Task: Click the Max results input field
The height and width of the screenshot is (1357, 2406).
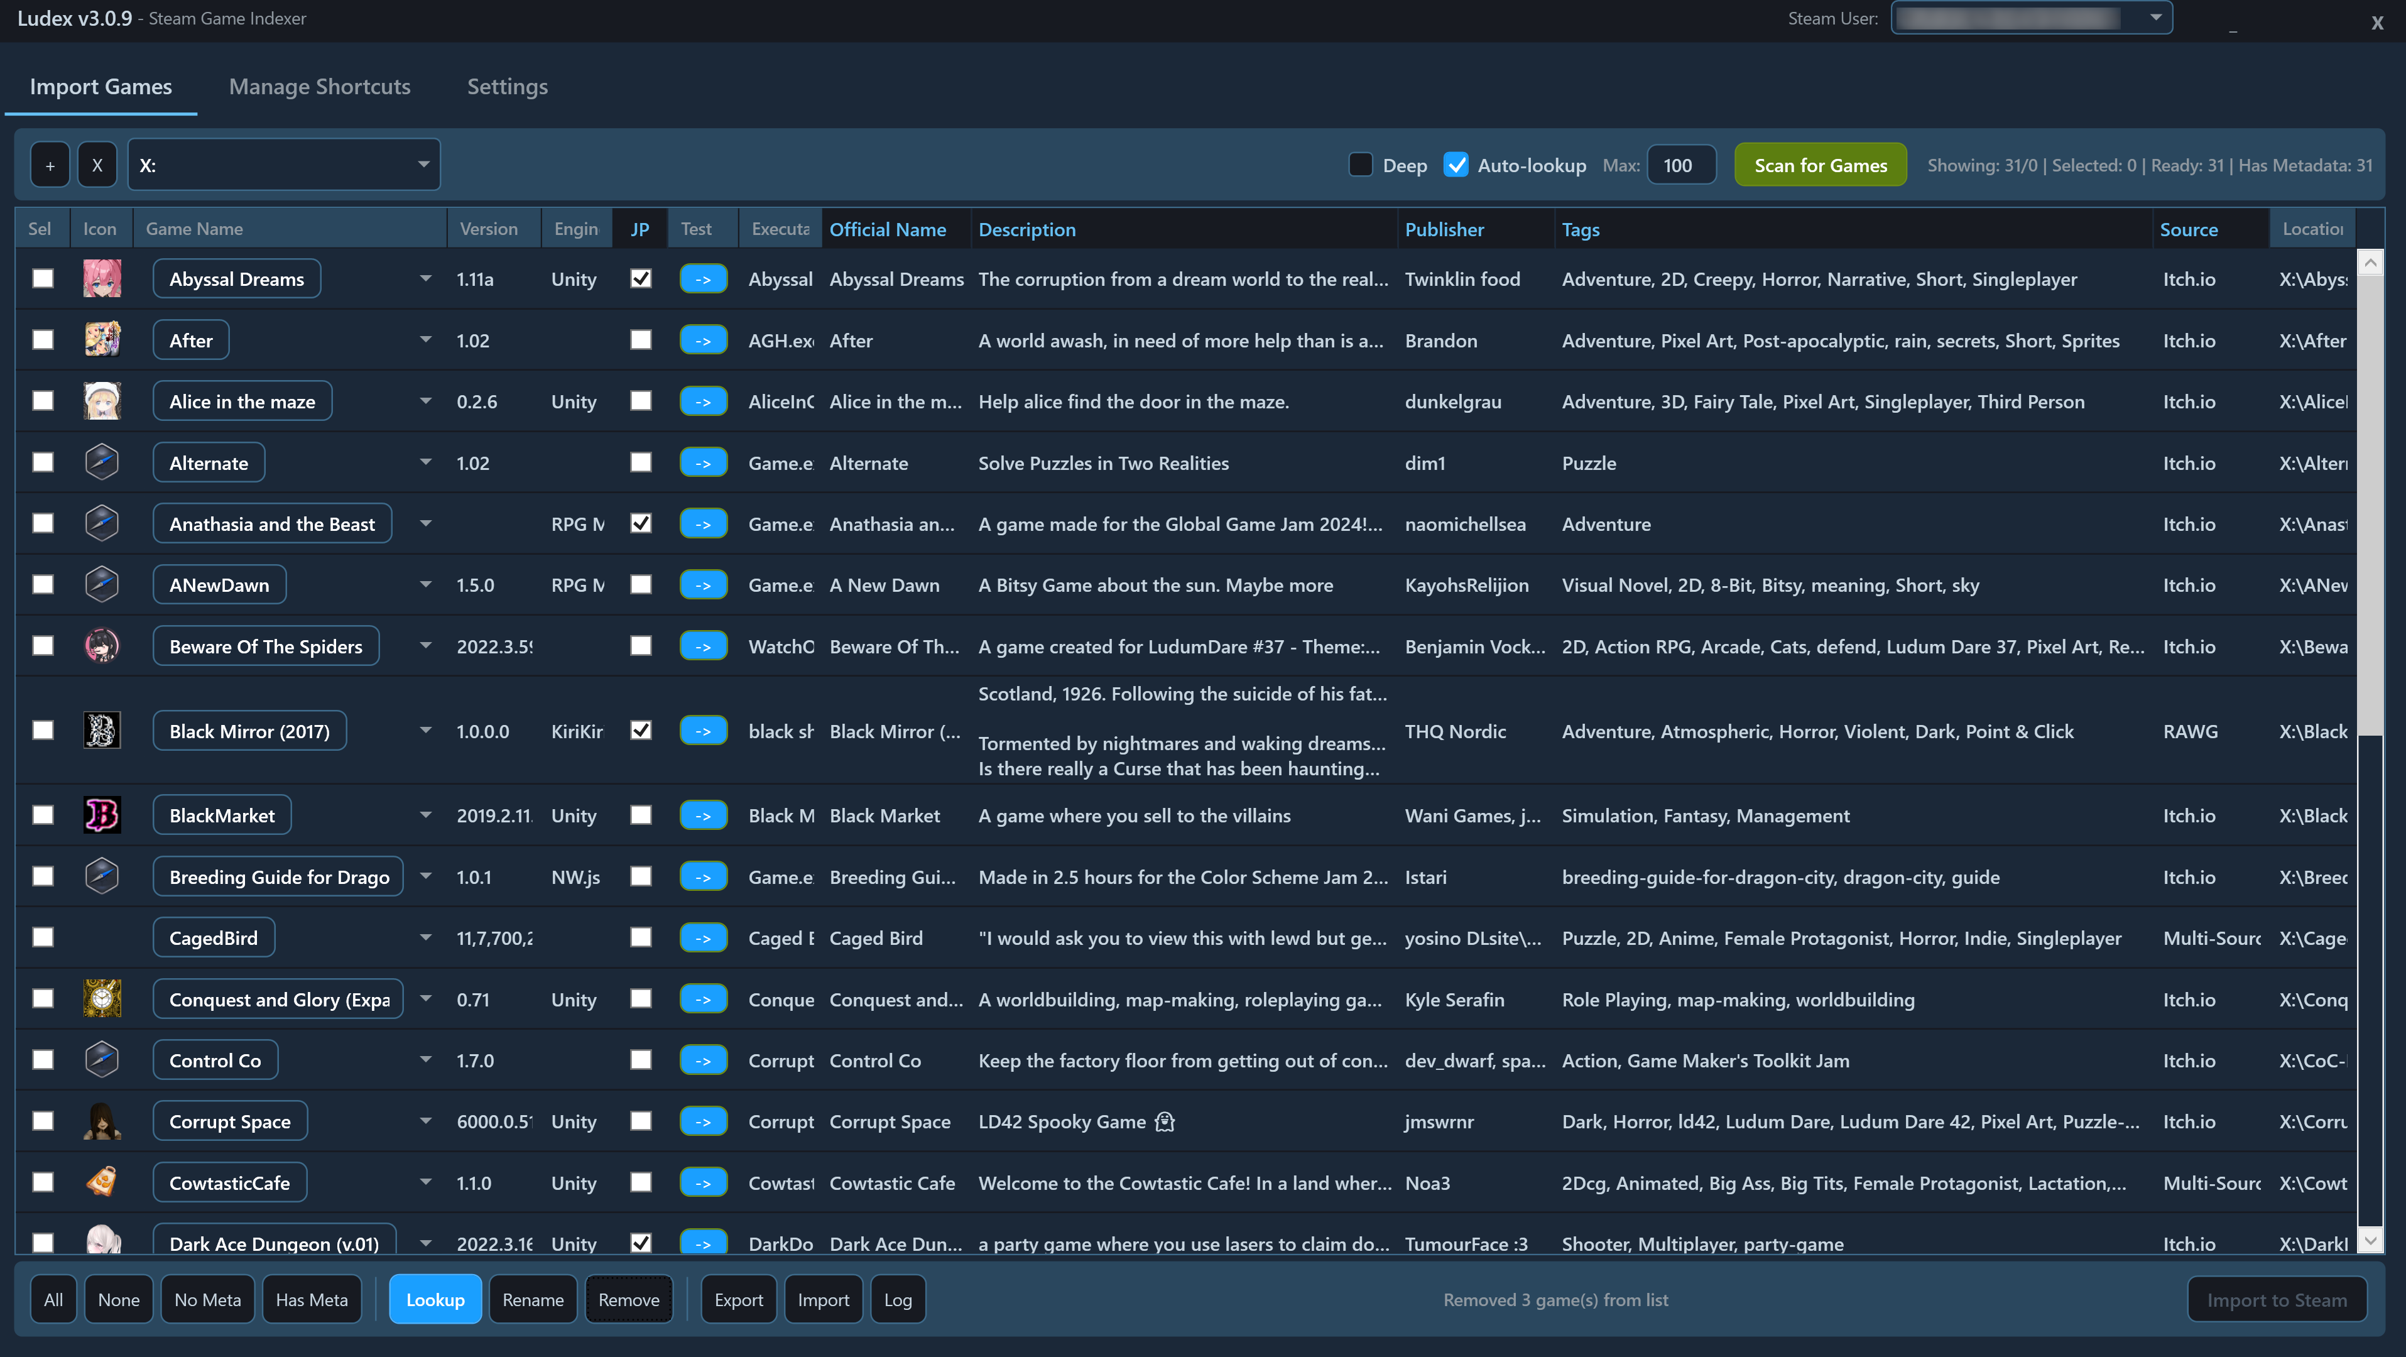Action: [x=1680, y=165]
